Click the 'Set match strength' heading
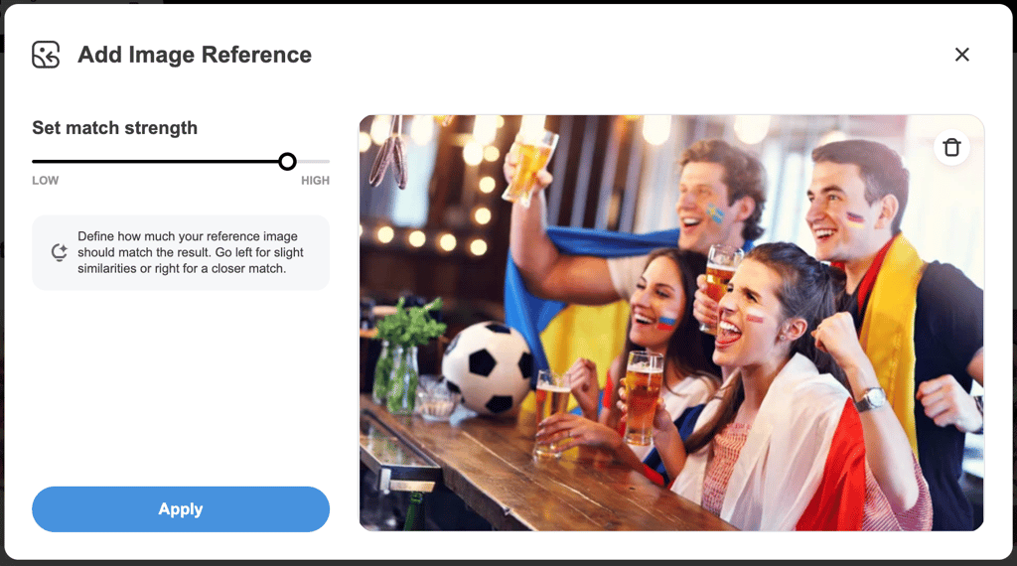 [x=115, y=128]
